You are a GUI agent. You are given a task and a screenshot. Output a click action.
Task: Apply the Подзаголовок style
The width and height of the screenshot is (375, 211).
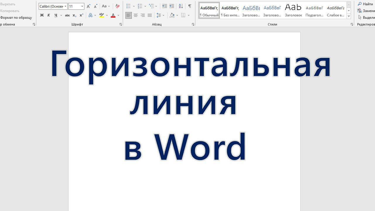click(314, 10)
